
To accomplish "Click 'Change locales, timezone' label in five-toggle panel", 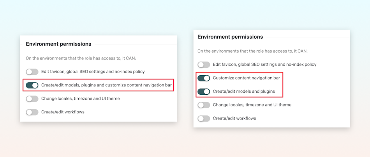I will tap(252, 105).
